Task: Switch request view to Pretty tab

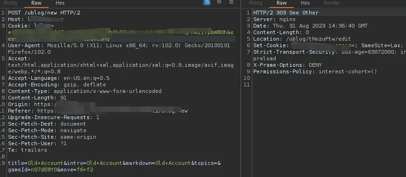Action: coord(11,3)
